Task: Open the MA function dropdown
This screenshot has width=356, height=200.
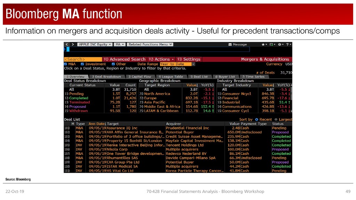Action: point(120,44)
